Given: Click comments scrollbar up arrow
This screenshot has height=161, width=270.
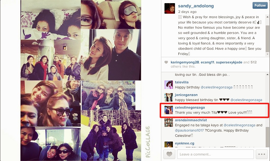Looking at the screenshot, I should [267, 74].
